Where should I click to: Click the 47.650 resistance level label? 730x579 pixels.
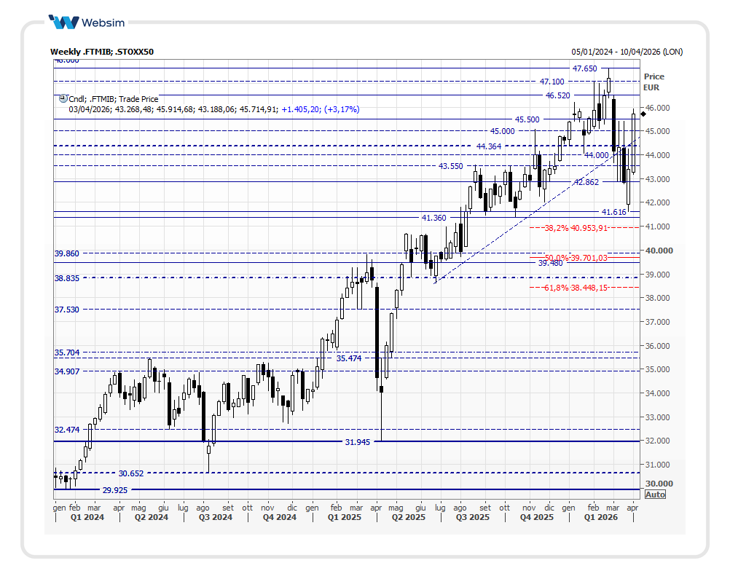click(584, 68)
